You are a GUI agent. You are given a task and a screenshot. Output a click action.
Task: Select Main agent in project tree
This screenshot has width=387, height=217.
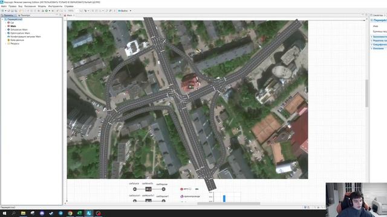tap(13, 26)
